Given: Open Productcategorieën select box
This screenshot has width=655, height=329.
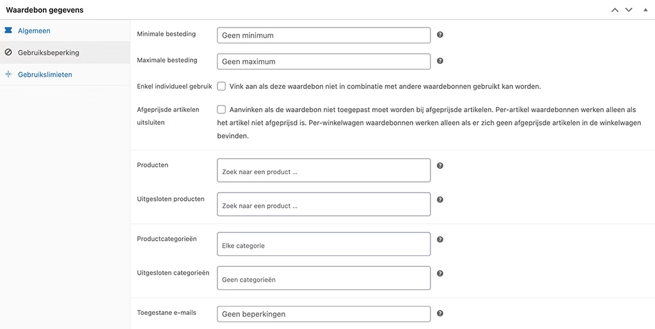Looking at the screenshot, I should click(323, 244).
